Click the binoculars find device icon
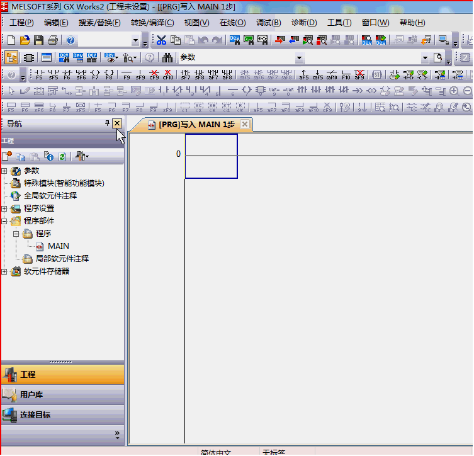The image size is (474, 456). [x=167, y=58]
